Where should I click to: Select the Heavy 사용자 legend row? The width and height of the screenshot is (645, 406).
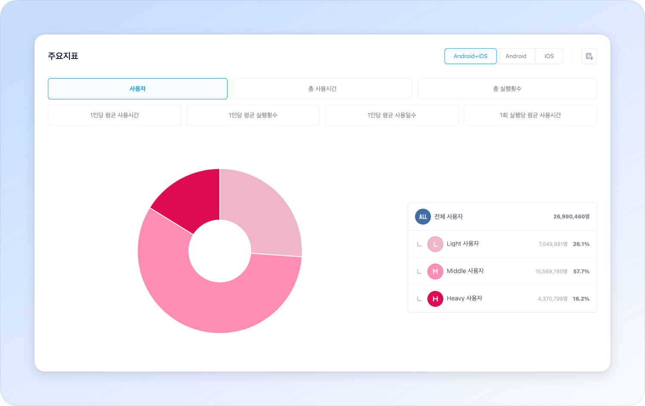tap(502, 299)
